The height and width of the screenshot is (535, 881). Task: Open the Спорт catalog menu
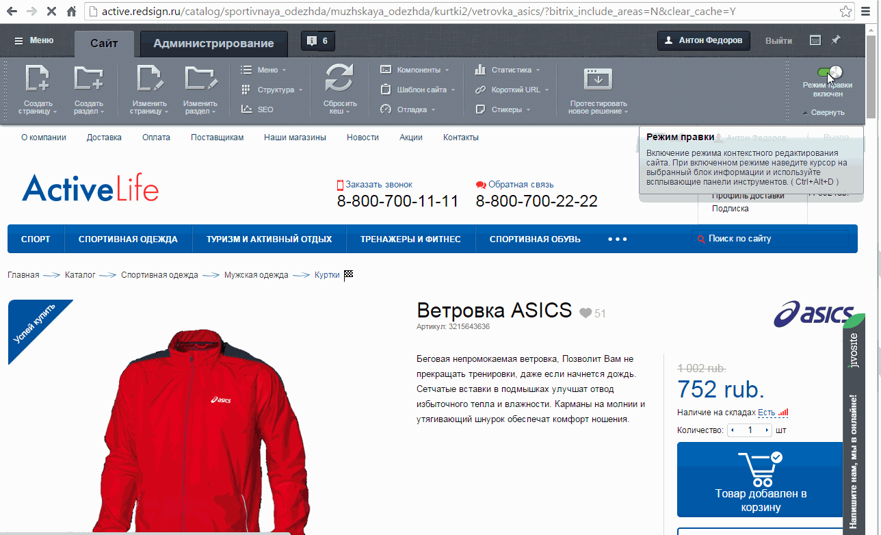[36, 239]
